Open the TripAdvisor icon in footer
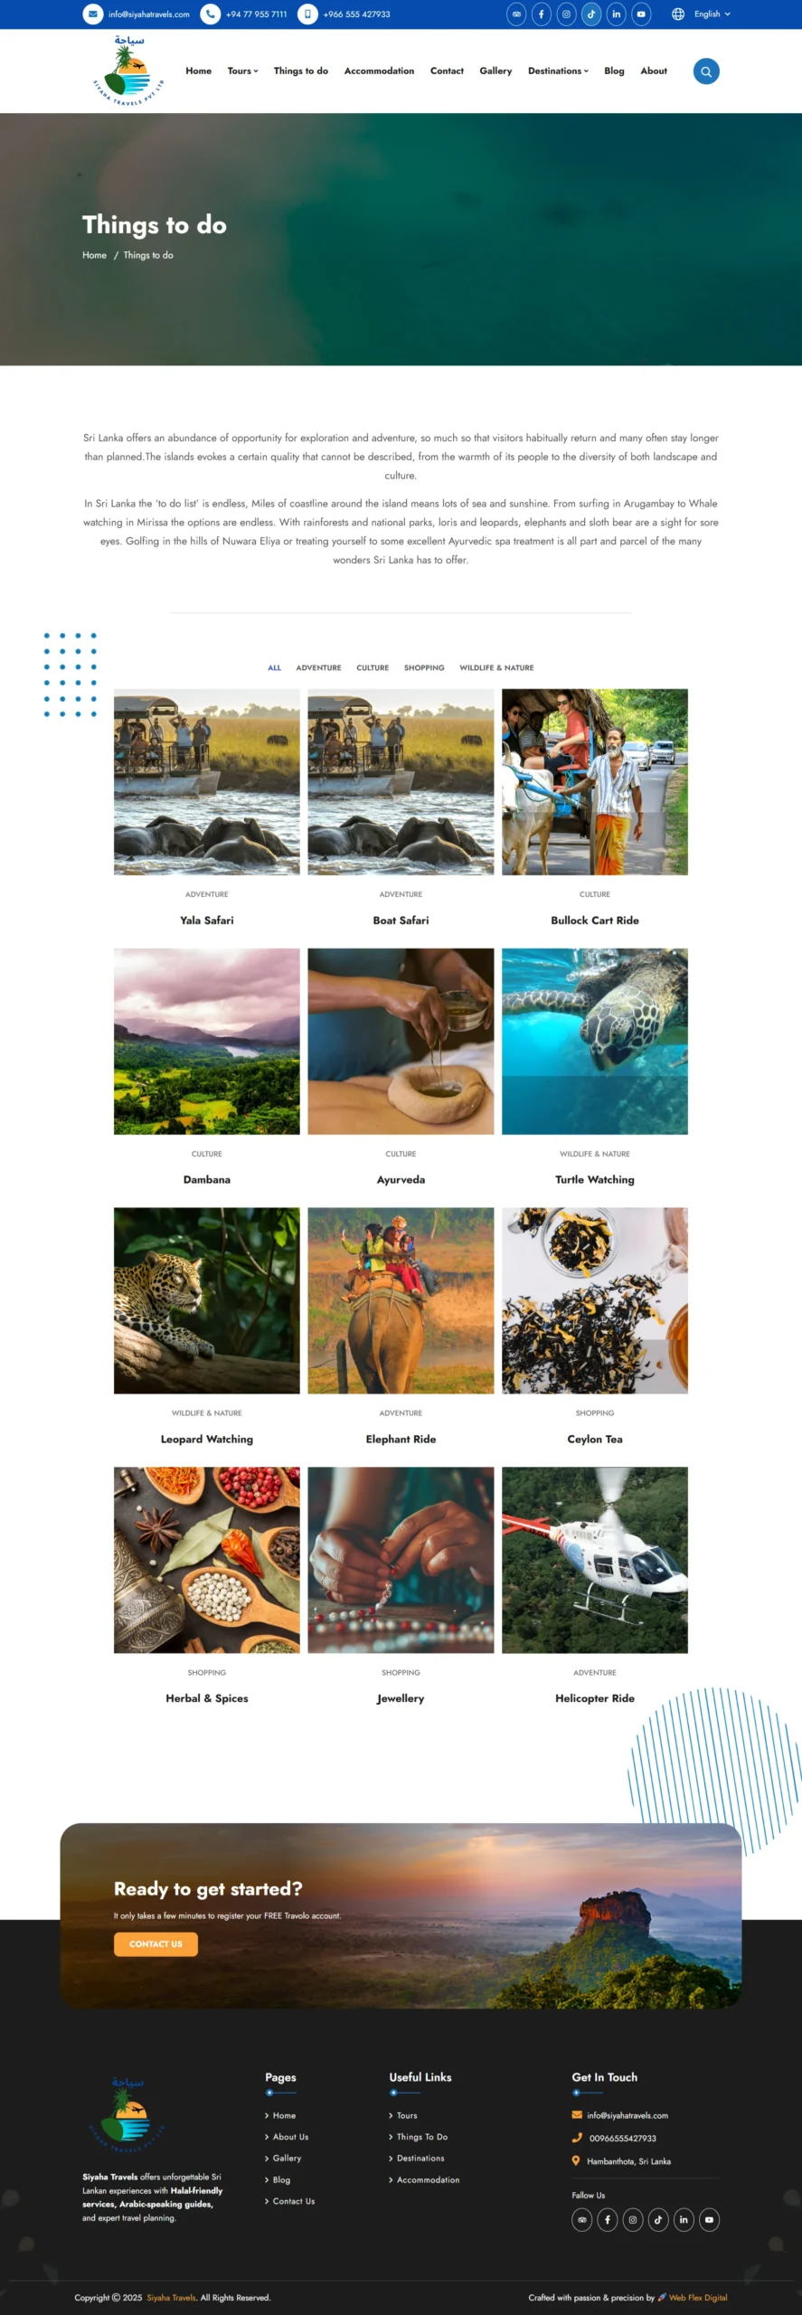802x2315 pixels. [x=582, y=2219]
